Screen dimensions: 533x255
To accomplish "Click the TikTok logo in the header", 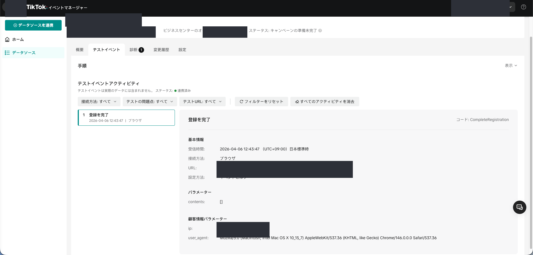I will 36,7.
